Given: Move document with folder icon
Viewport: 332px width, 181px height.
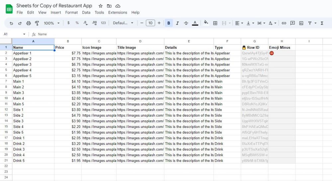Looking at the screenshot, I should click(x=109, y=6).
